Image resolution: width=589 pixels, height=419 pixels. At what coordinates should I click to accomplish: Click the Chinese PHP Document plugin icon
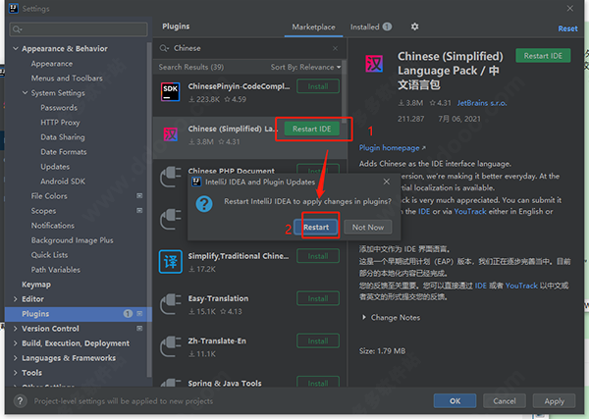[x=171, y=177]
